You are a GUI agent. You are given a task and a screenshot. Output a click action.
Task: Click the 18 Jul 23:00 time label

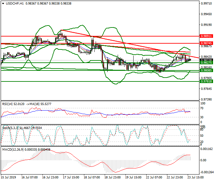click(x=113, y=177)
